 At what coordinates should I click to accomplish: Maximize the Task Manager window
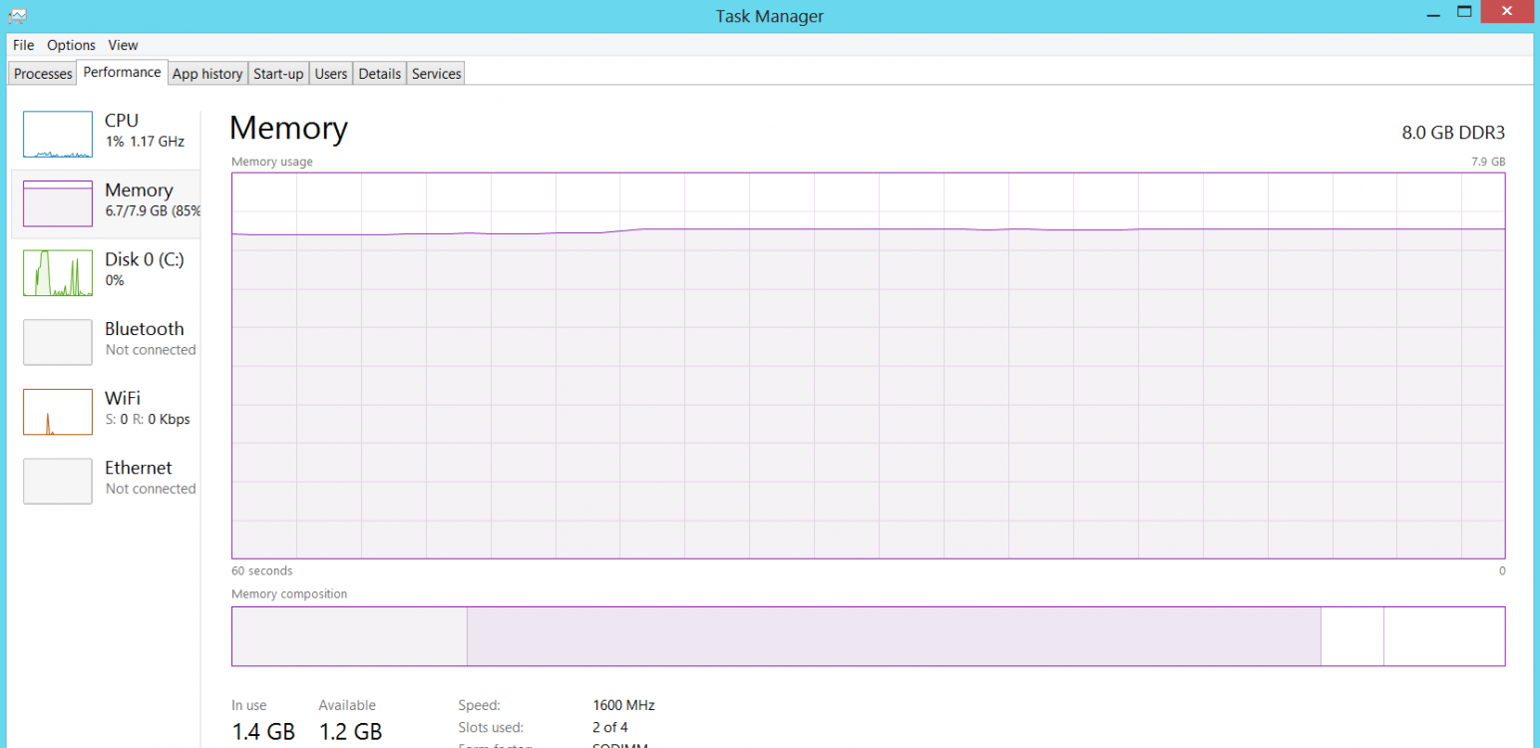click(1464, 11)
